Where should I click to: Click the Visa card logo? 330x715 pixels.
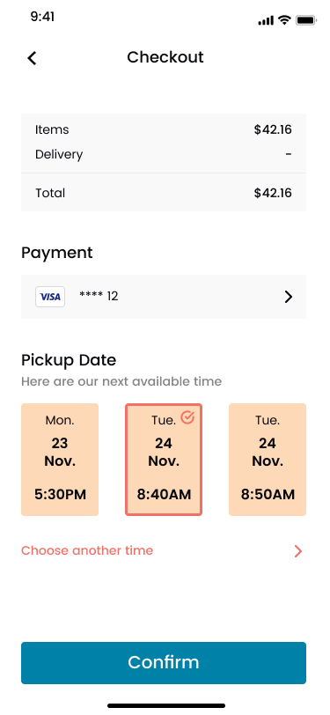click(x=50, y=297)
